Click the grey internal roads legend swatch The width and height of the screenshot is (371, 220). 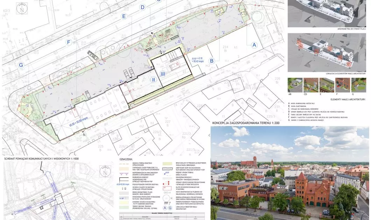[x=124, y=193]
